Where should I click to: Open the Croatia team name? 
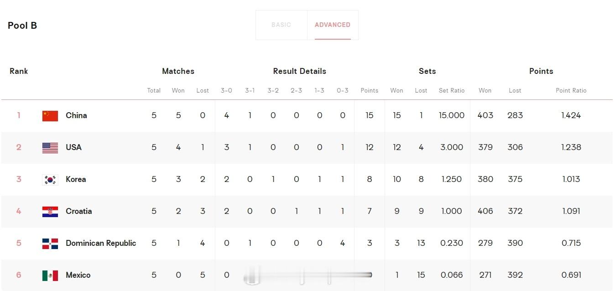78,211
